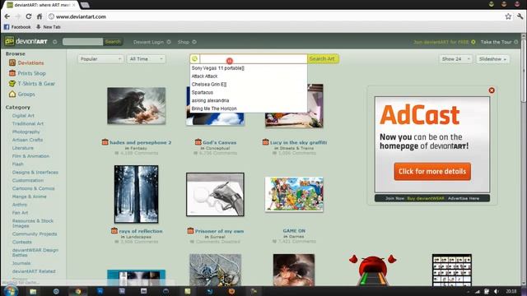Click the Search Art button
The width and height of the screenshot is (527, 296).
coord(322,58)
